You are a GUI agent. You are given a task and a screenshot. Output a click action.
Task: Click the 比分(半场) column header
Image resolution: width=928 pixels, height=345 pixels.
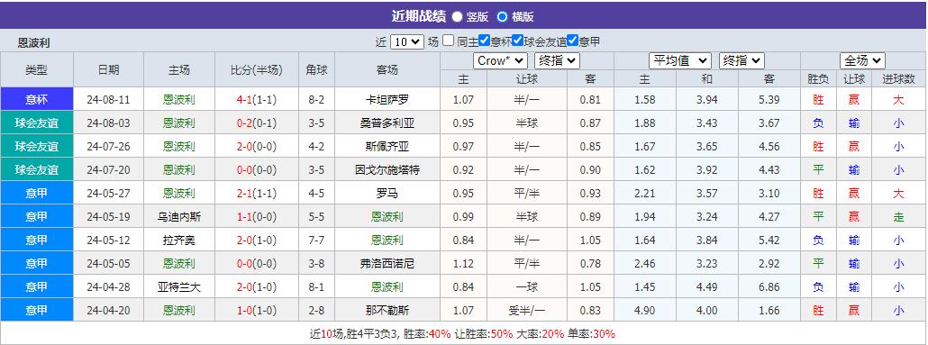tap(257, 70)
